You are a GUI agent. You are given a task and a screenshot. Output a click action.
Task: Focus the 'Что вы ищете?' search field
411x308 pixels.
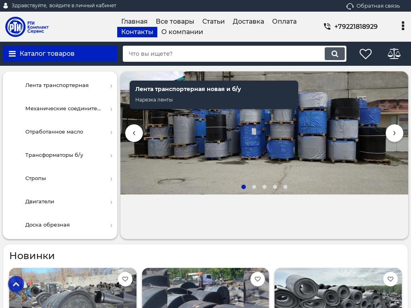pos(224,54)
